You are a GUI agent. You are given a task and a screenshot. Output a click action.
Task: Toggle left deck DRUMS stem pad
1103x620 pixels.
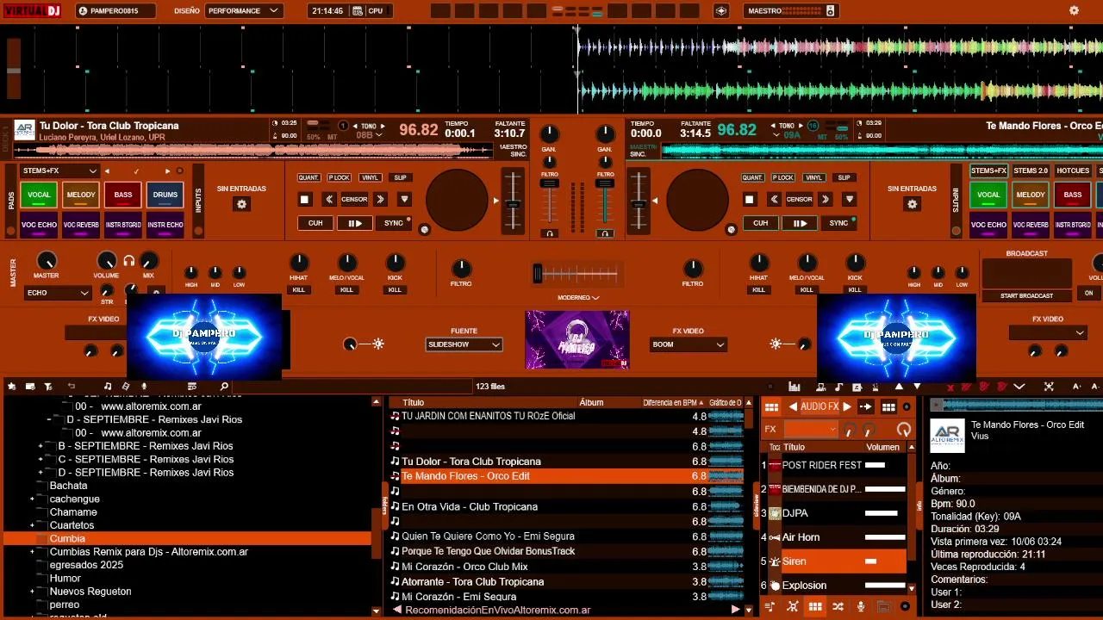pos(165,195)
